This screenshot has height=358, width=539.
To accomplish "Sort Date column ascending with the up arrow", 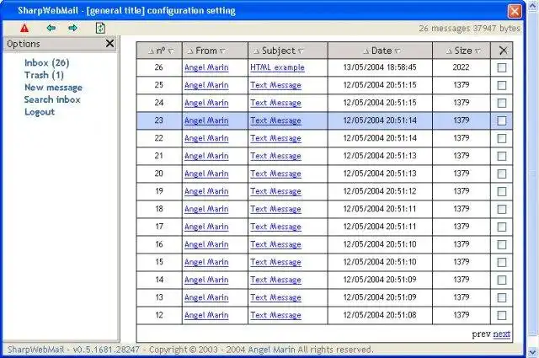I will click(366, 51).
